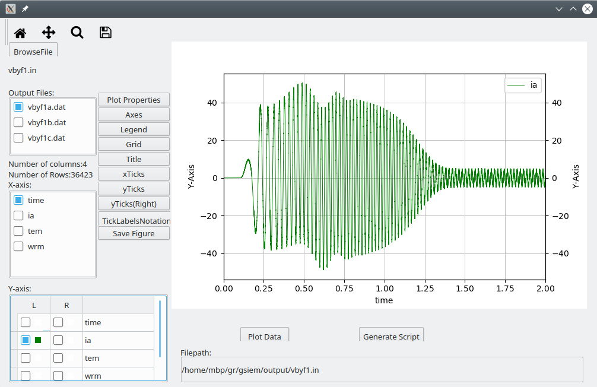Viewport: 597px width, 387px height.
Task: Activate the Zoom magnifier tool
Action: [x=77, y=33]
